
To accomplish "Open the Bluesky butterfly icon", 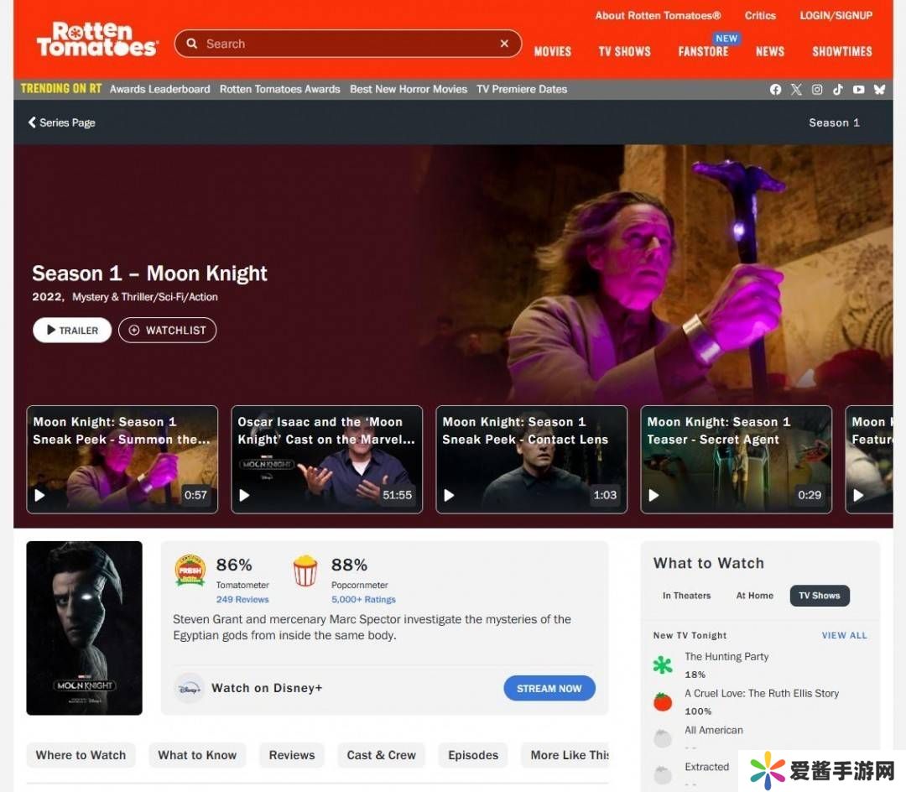I will tap(879, 90).
